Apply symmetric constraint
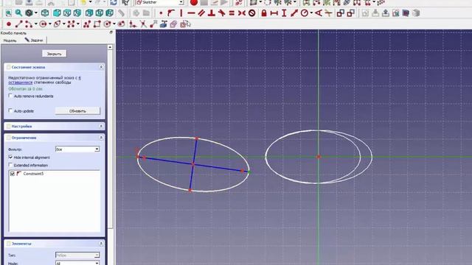The height and width of the screenshot is (265, 472). (x=242, y=13)
